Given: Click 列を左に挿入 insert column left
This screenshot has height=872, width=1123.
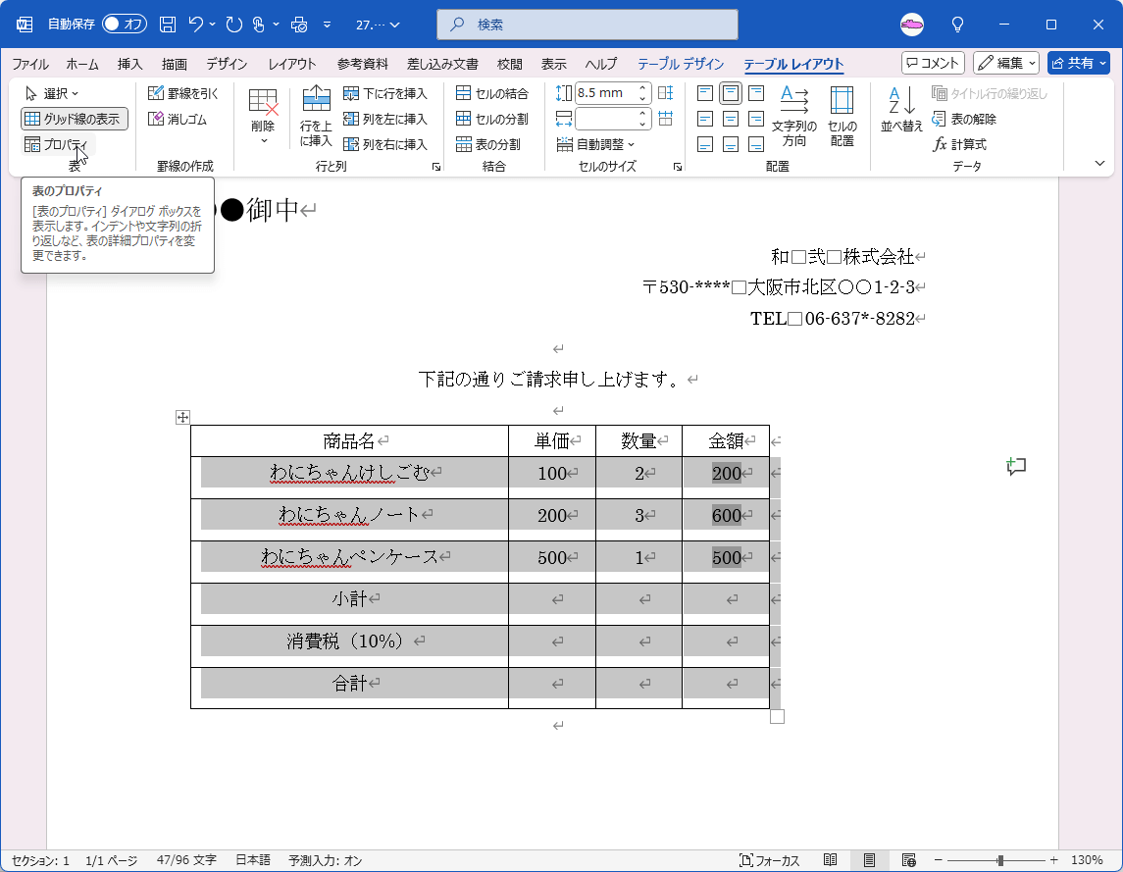Looking at the screenshot, I should (x=385, y=119).
